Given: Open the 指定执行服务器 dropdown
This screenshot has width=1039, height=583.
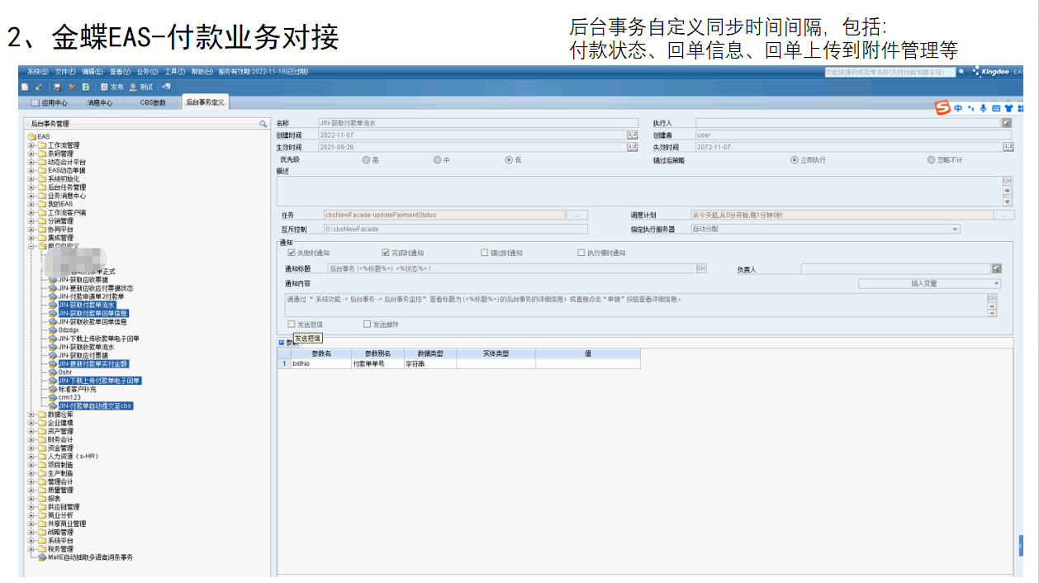Looking at the screenshot, I should (956, 230).
